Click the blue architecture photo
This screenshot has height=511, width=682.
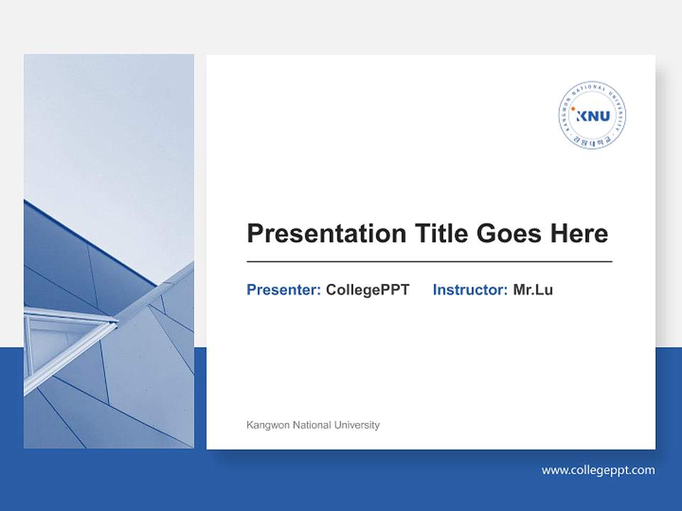point(109,251)
